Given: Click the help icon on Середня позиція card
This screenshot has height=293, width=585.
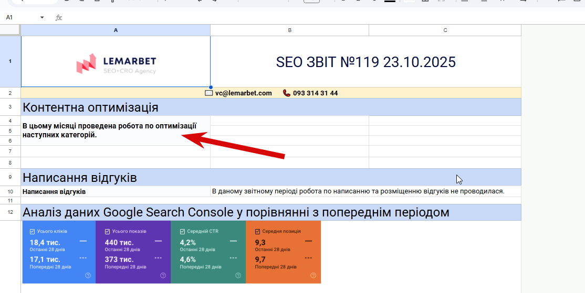Looking at the screenshot, I should tap(313, 276).
